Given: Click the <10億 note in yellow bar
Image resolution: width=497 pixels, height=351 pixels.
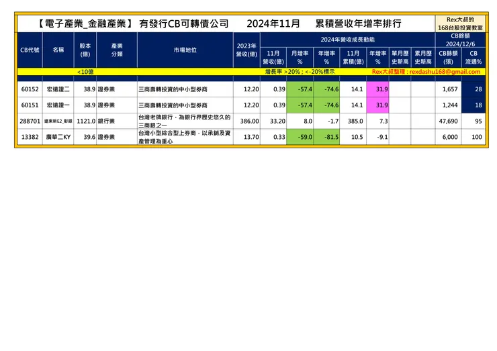Looking at the screenshot, I should click(x=85, y=72).
